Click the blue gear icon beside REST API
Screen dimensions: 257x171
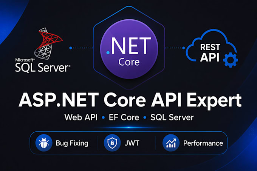(231, 60)
